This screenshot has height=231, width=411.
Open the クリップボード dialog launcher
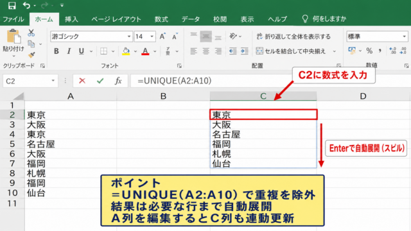42,66
